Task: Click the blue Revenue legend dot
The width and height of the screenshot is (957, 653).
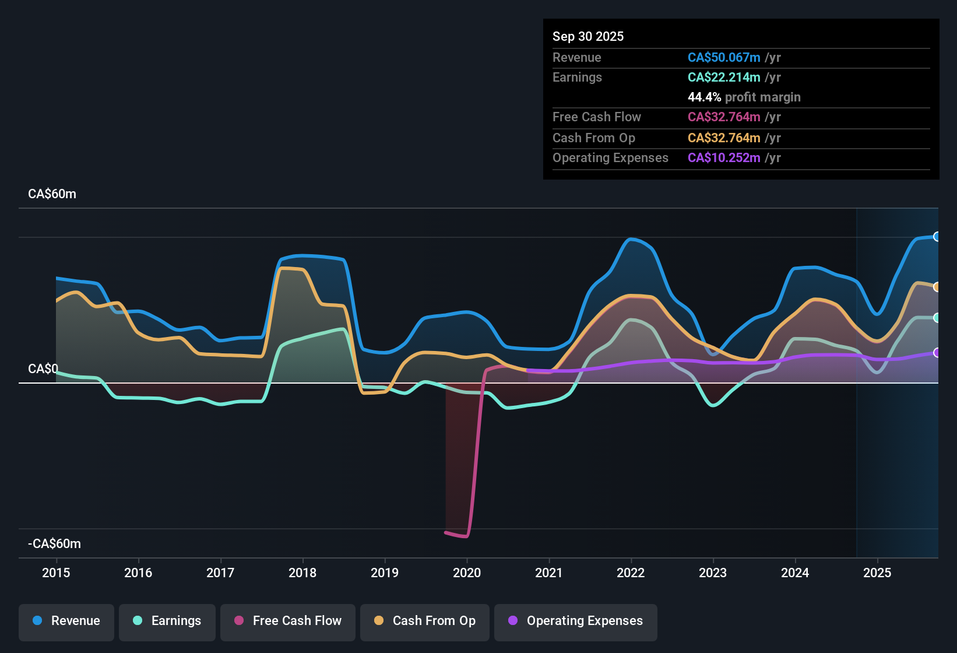Action: tap(37, 621)
